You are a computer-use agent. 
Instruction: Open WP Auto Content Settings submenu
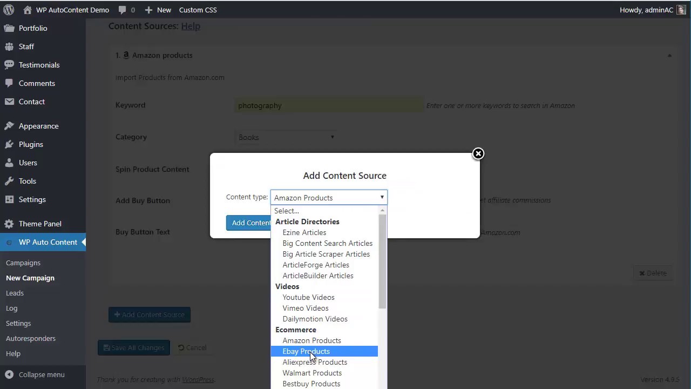click(18, 323)
